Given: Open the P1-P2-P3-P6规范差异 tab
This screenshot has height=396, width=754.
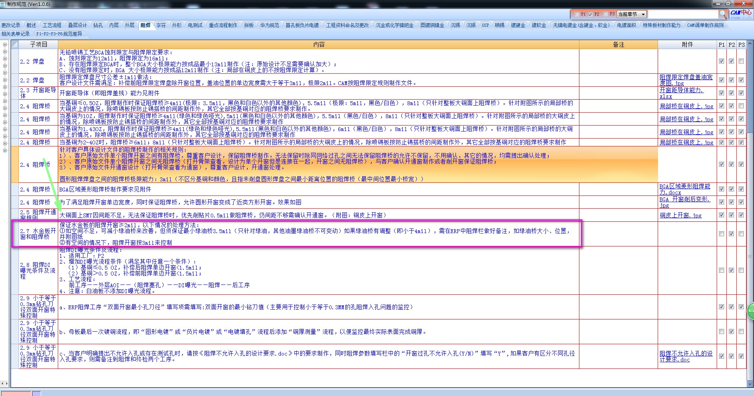Looking at the screenshot, I should coord(59,34).
